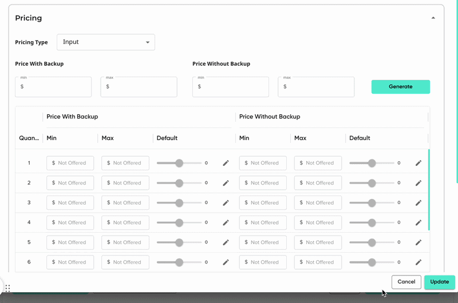Click row 2 Price With Backup default slider
This screenshot has height=303, width=458.
tap(179, 183)
